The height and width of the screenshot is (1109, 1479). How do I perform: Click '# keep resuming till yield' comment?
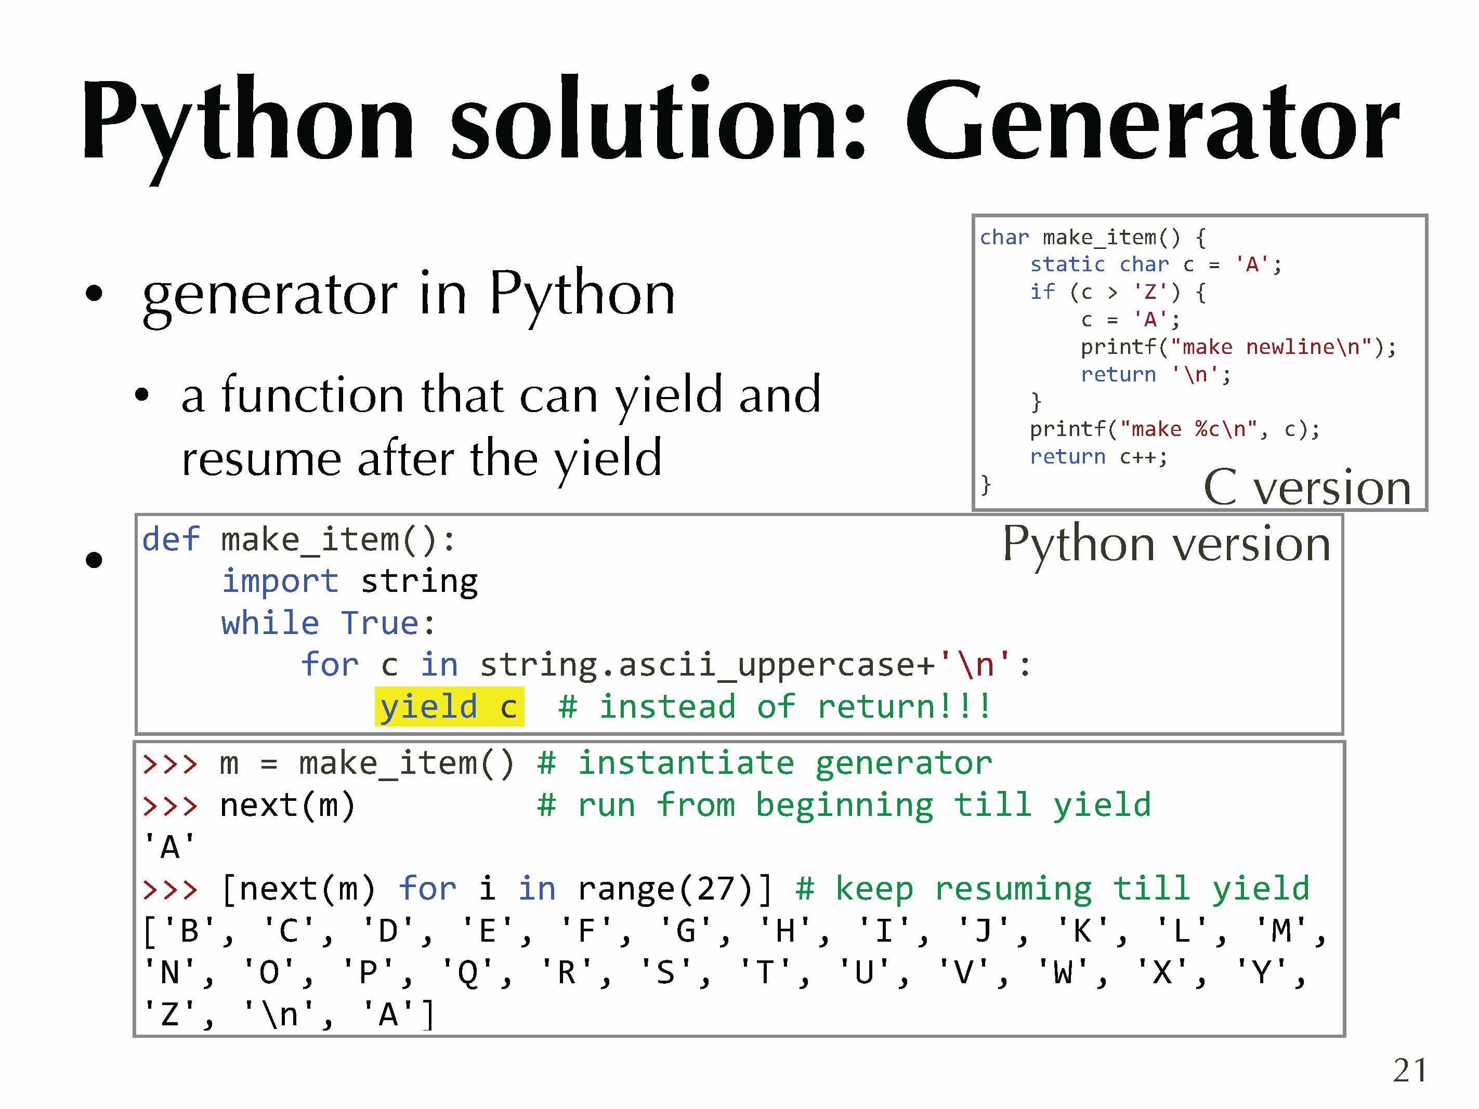1052,889
